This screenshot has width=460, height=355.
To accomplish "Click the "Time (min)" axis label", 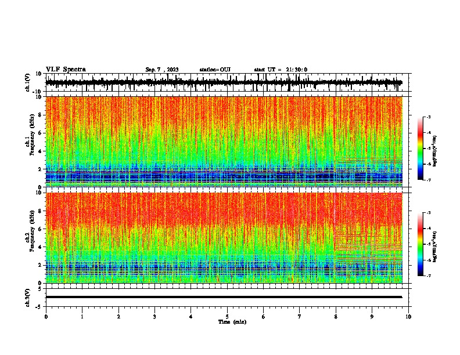I will pyautogui.click(x=232, y=322).
